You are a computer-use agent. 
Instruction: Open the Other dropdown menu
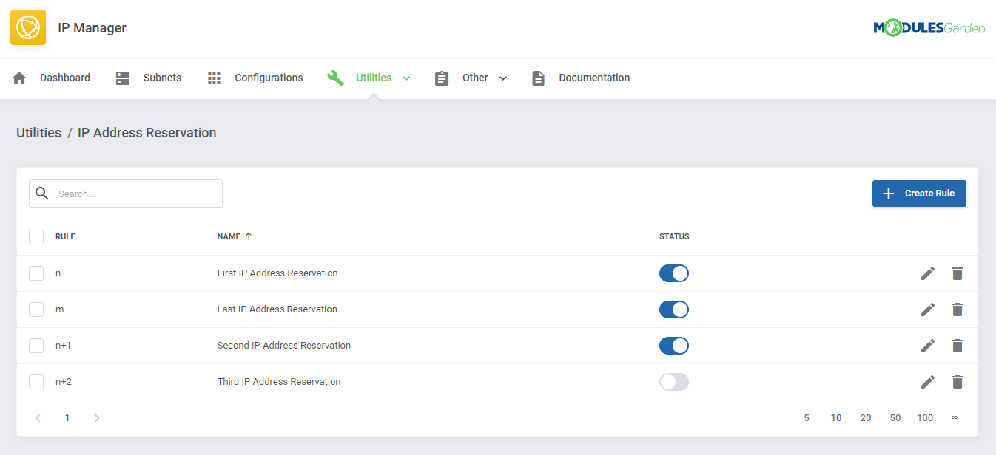point(503,78)
